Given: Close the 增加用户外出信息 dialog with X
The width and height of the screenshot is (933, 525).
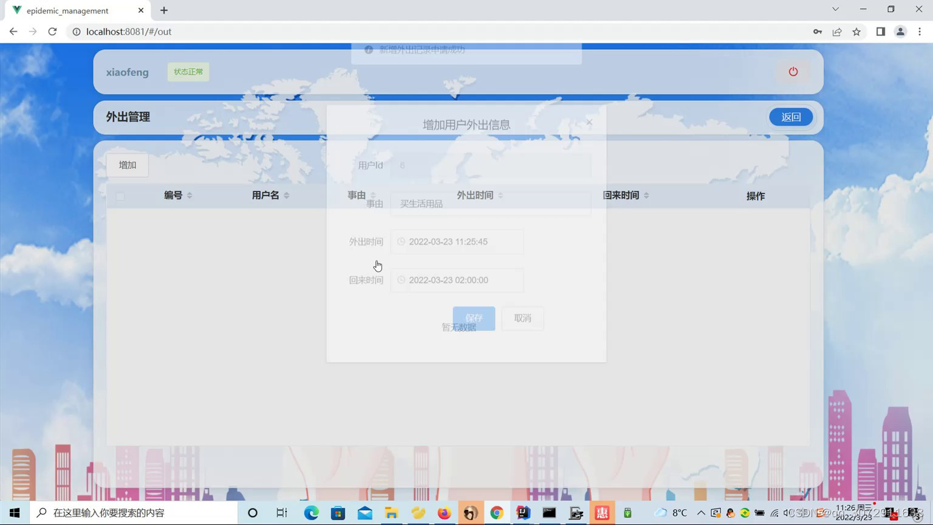Looking at the screenshot, I should tap(589, 123).
